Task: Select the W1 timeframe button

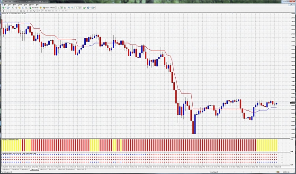Action: click(x=63, y=11)
